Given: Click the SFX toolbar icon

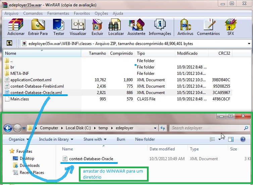Looking at the screenshot, I should [231, 27].
